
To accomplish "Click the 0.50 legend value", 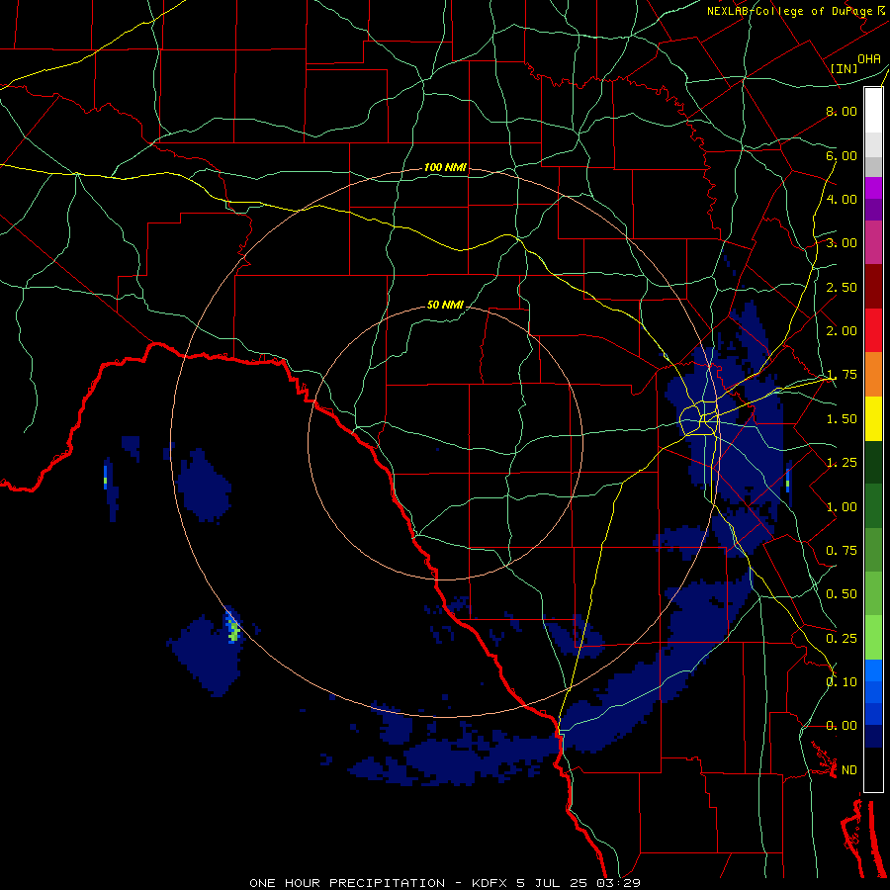I will pyautogui.click(x=842, y=594).
